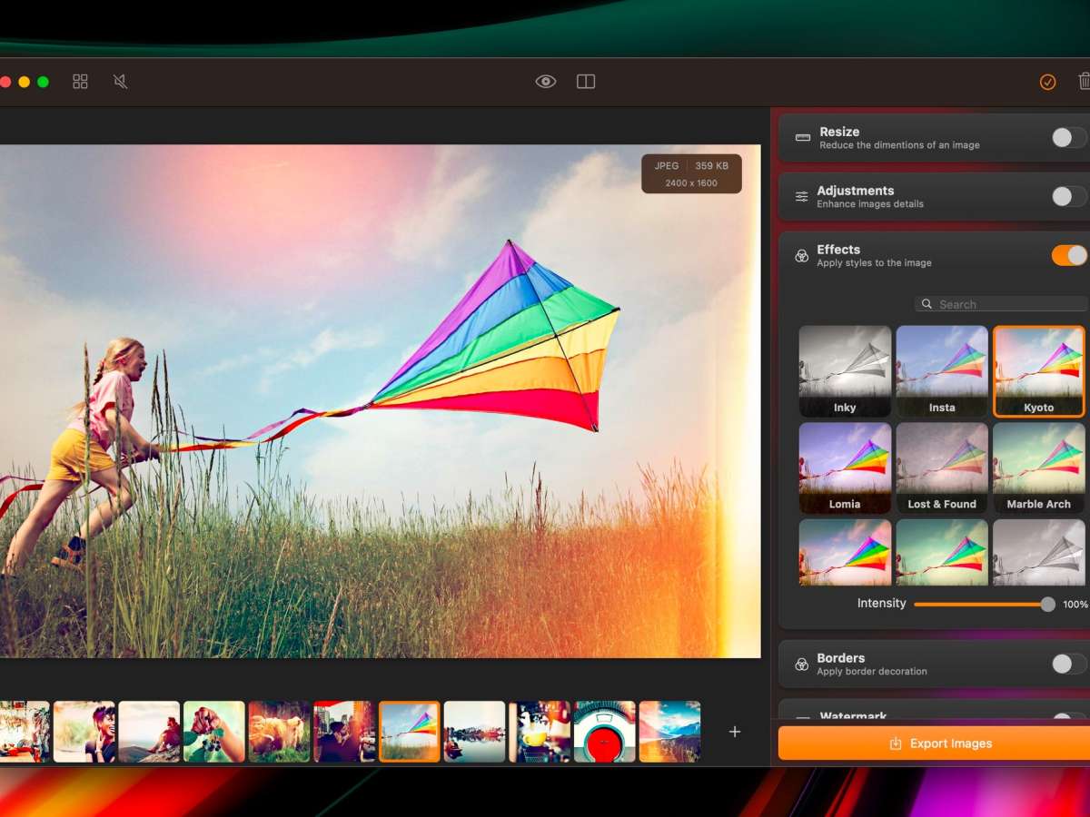Screen dimensions: 1090x817
Task: Enable the Resize toggle
Action: [x=1068, y=138]
